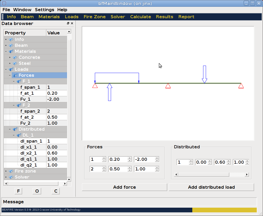Collapse the F_1 force node
This screenshot has width=263, height=216.
pos(14,81)
